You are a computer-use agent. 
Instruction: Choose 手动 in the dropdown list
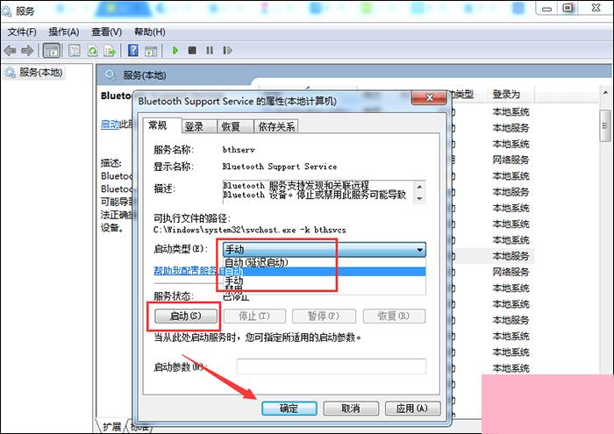325,281
